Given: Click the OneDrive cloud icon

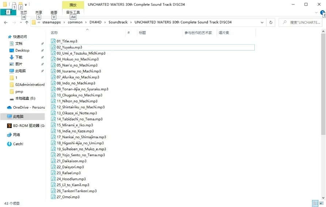Looking at the screenshot, I should (10, 108).
